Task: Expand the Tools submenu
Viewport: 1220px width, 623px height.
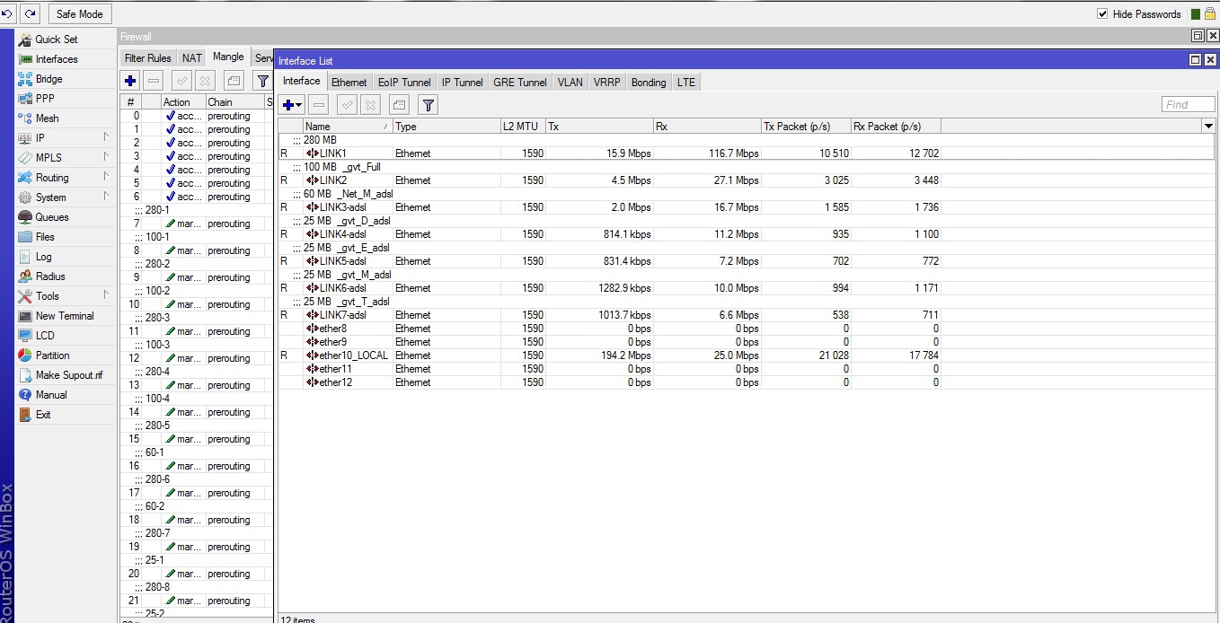Action: [106, 295]
